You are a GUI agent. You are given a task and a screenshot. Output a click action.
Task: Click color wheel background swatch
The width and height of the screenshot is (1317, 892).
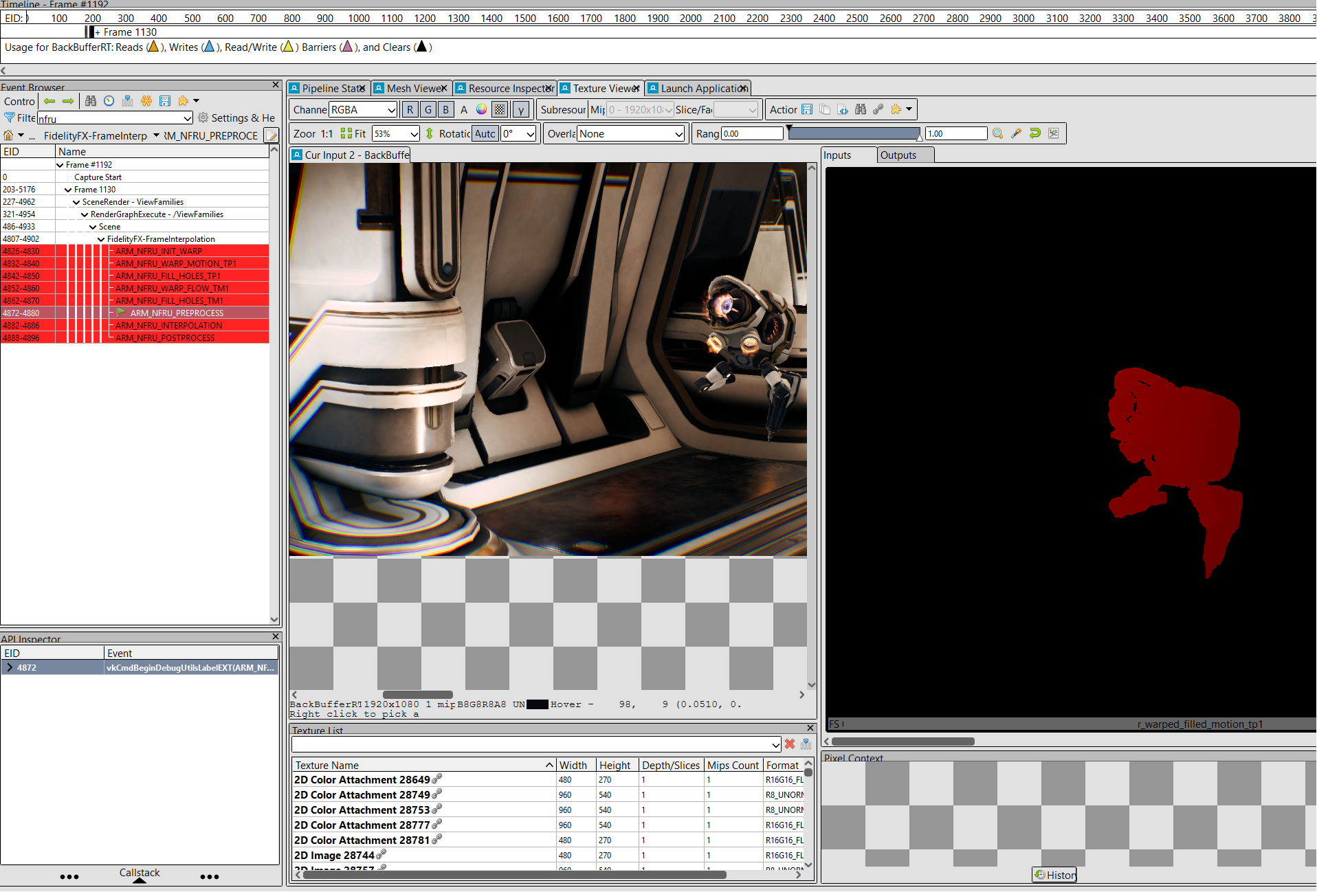pos(482,109)
